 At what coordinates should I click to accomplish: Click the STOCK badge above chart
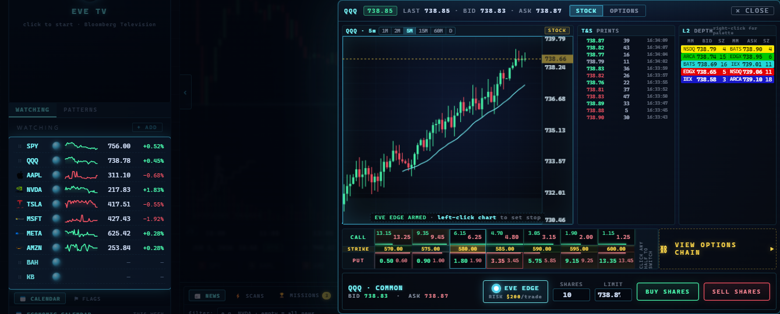(557, 31)
